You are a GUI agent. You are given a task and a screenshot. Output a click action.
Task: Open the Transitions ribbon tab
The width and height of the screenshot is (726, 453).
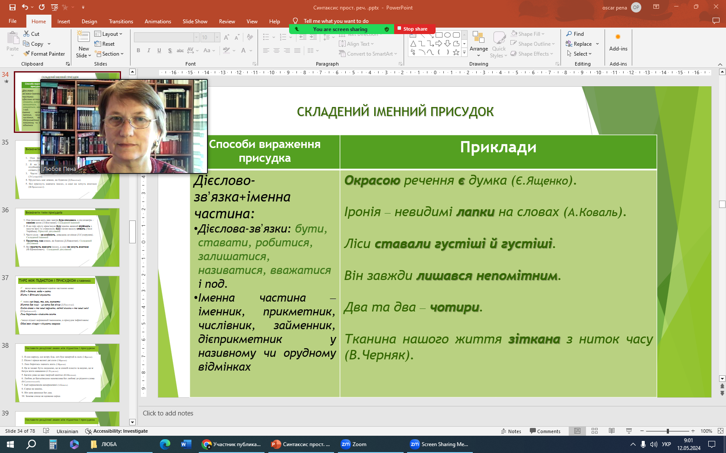tap(121, 22)
